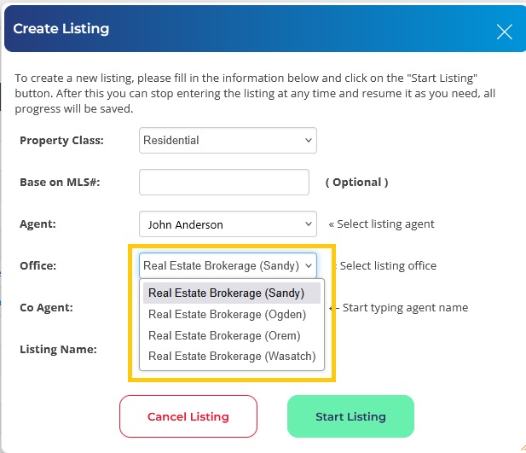
Task: Click the Agent field label
Action: [38, 224]
